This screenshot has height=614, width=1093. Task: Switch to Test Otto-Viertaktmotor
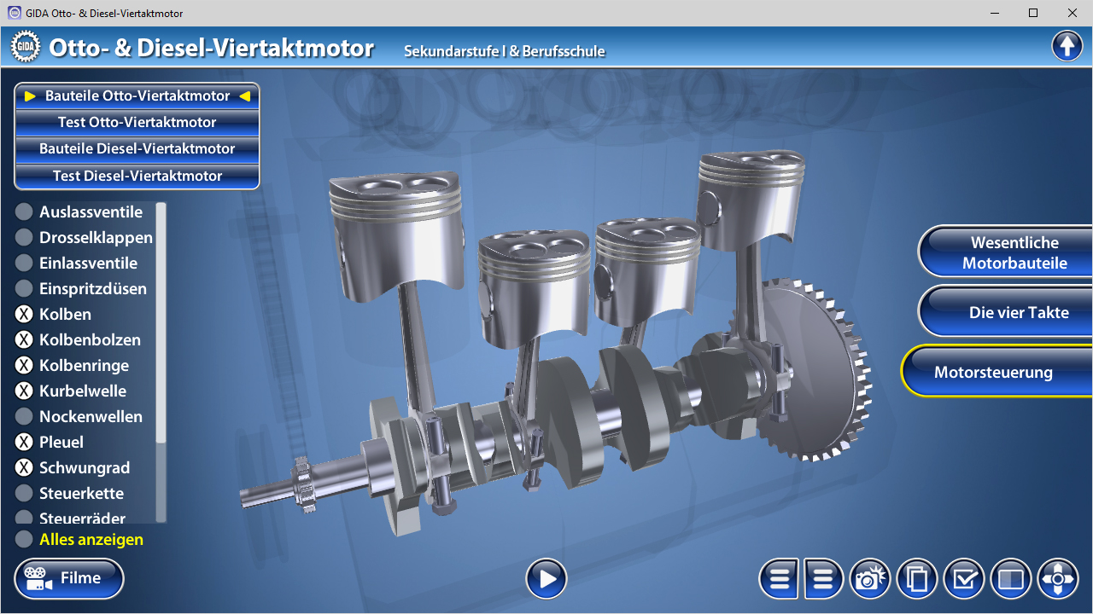[x=137, y=122]
